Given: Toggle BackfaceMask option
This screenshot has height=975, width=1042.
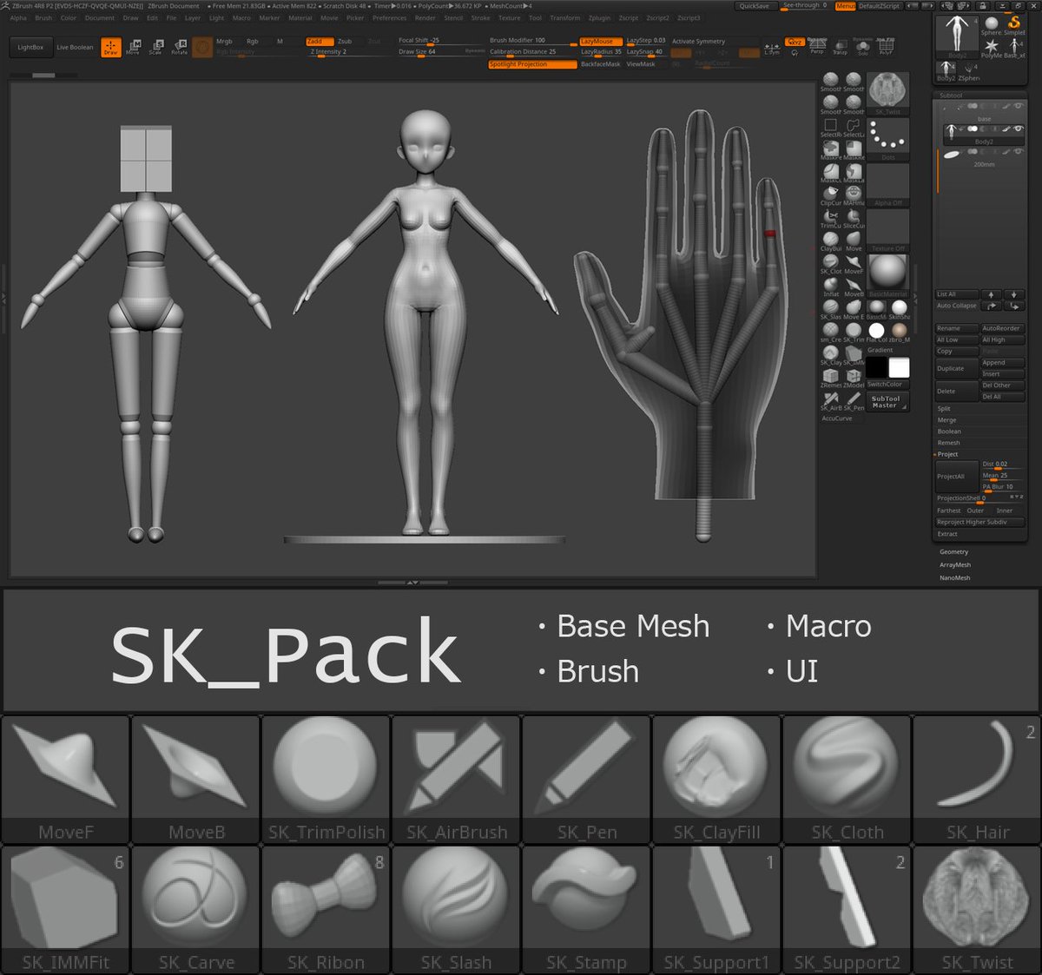Looking at the screenshot, I should pyautogui.click(x=600, y=64).
